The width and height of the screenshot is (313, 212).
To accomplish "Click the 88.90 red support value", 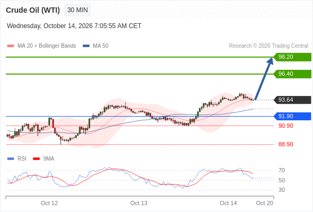I will pyautogui.click(x=285, y=144).
